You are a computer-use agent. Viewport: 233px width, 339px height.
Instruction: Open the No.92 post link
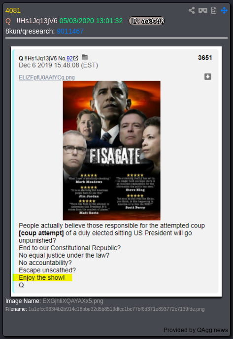click(69, 58)
